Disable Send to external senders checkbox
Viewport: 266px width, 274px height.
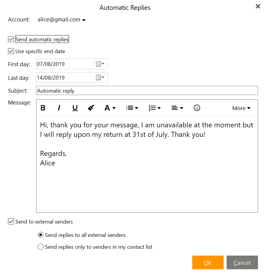11,221
